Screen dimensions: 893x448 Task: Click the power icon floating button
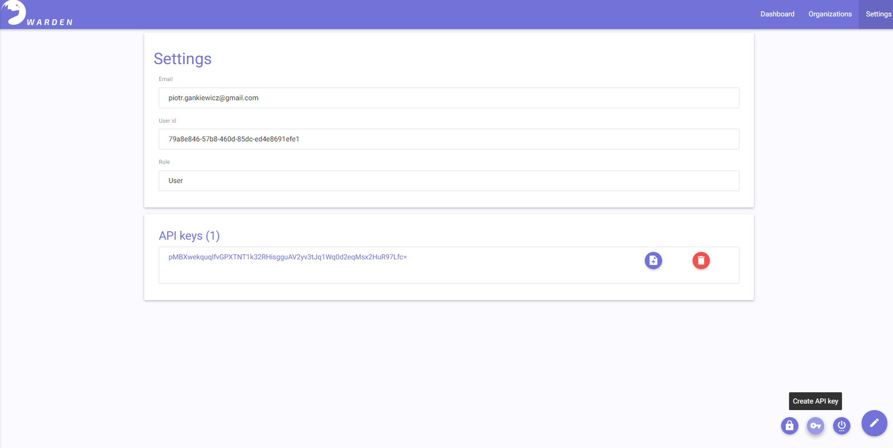[842, 426]
